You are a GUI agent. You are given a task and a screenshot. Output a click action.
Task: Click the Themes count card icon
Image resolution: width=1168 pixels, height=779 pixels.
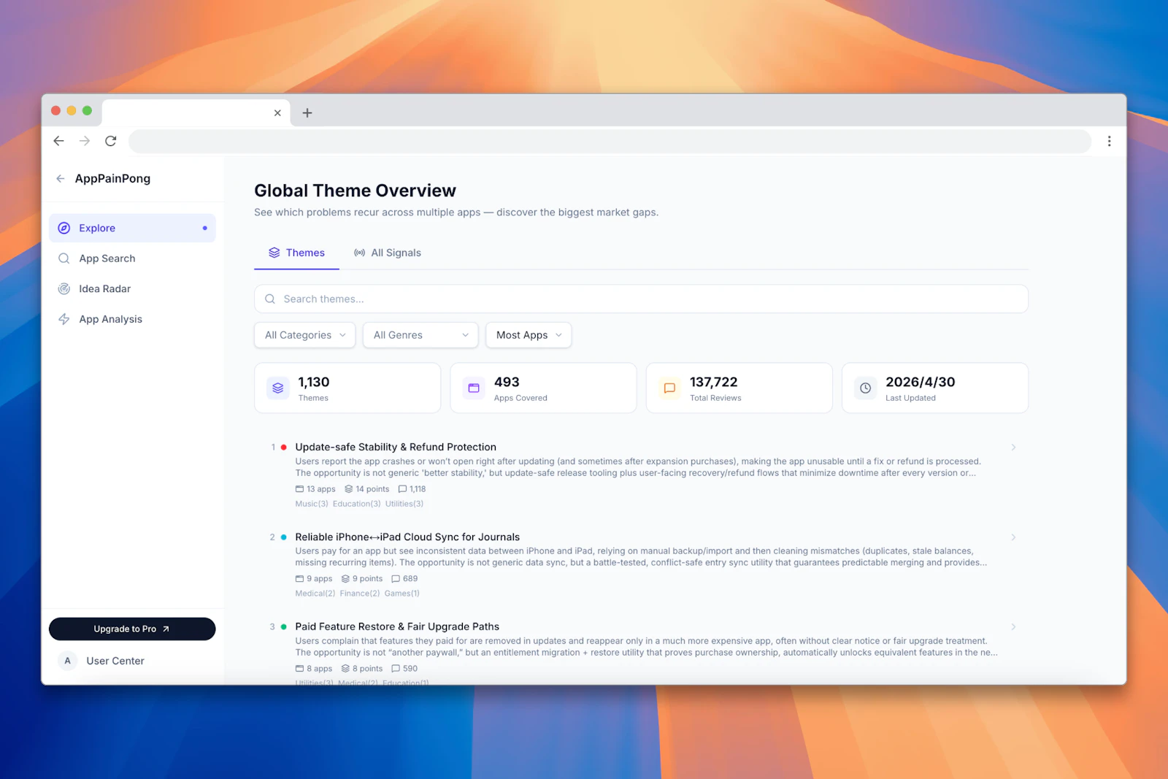[278, 388]
